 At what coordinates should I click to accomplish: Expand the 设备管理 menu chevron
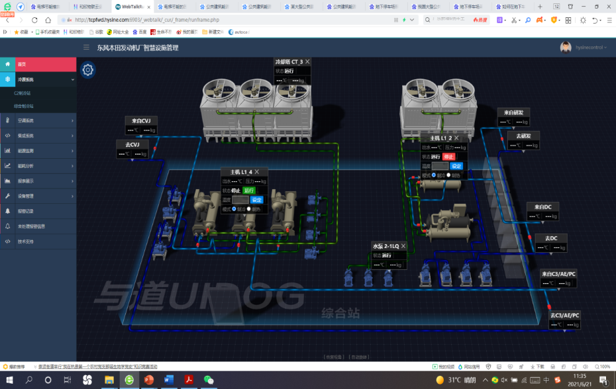(x=73, y=196)
